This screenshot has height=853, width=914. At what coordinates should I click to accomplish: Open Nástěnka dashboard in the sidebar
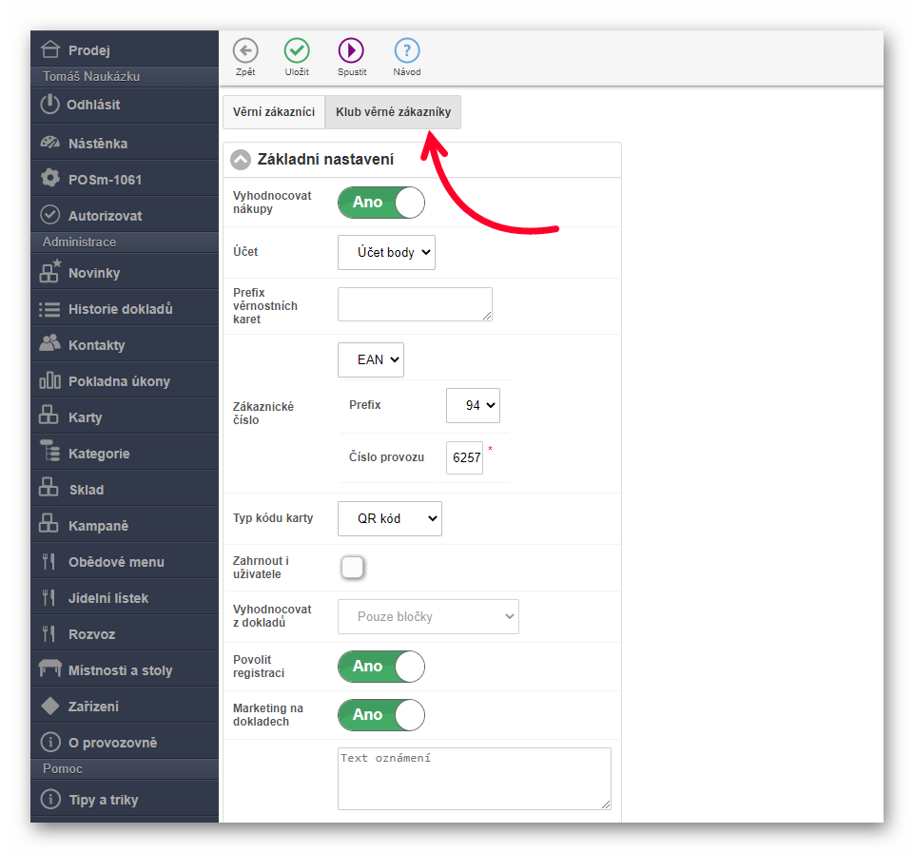point(97,144)
